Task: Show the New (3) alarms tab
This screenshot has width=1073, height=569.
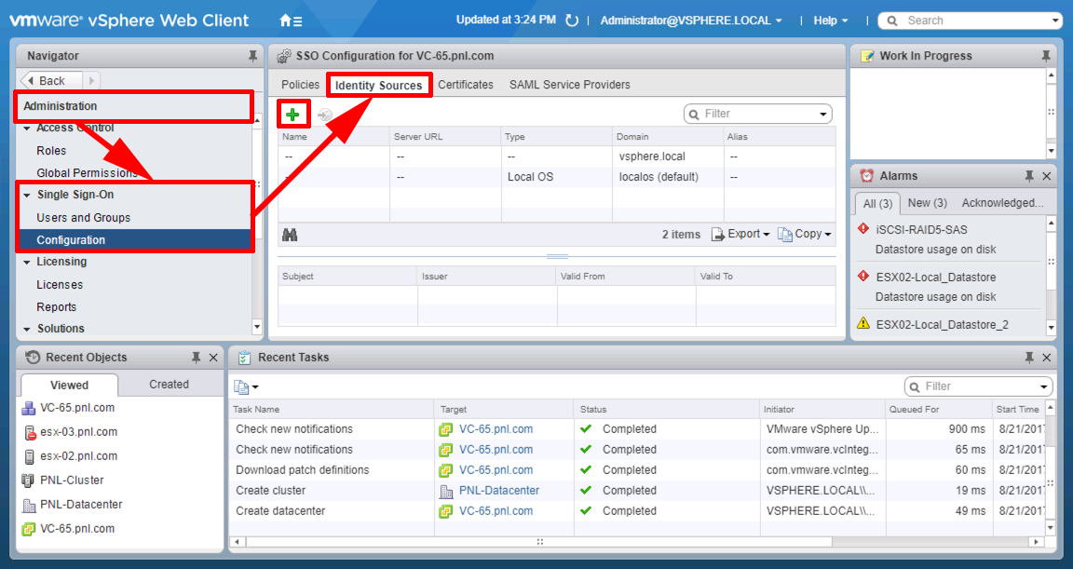Action: [928, 203]
